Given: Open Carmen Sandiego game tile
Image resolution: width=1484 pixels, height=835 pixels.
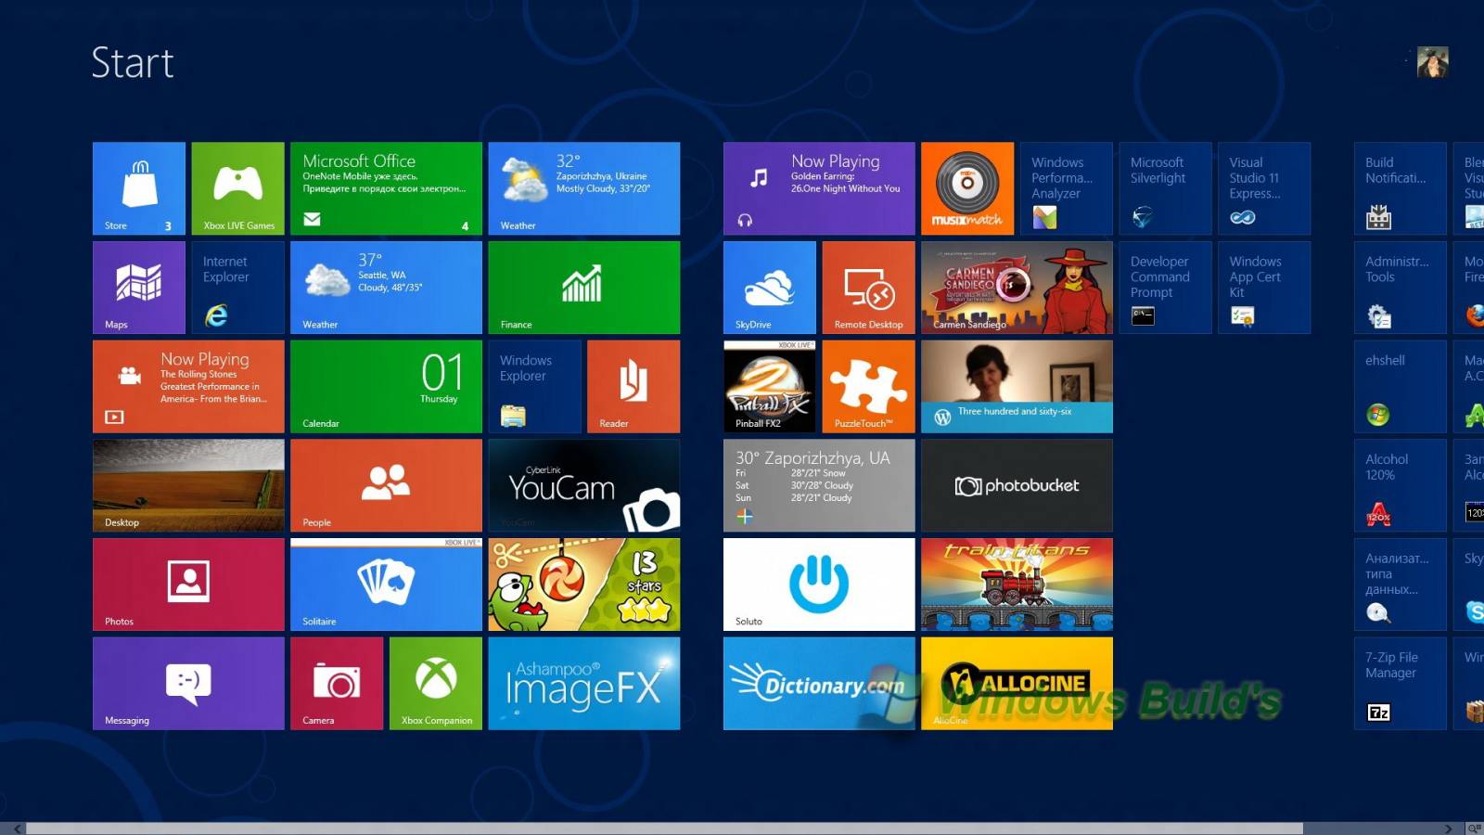Looking at the screenshot, I should click(1017, 288).
